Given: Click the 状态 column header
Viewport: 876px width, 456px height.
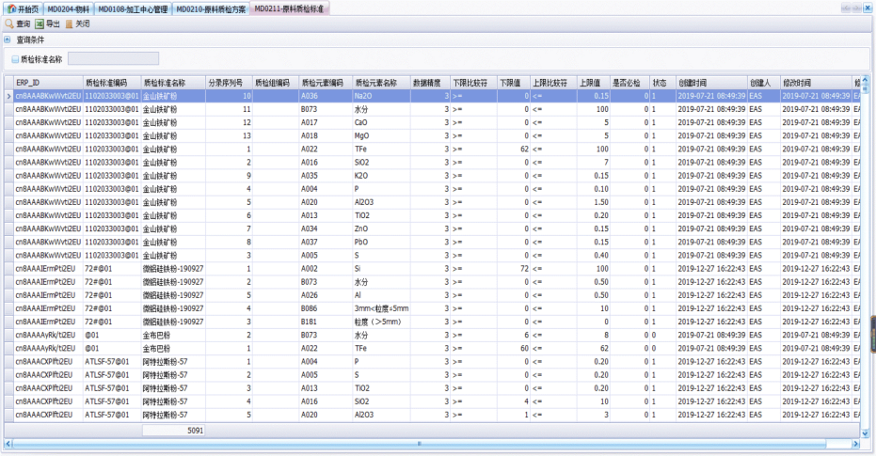Looking at the screenshot, I should pyautogui.click(x=663, y=83).
